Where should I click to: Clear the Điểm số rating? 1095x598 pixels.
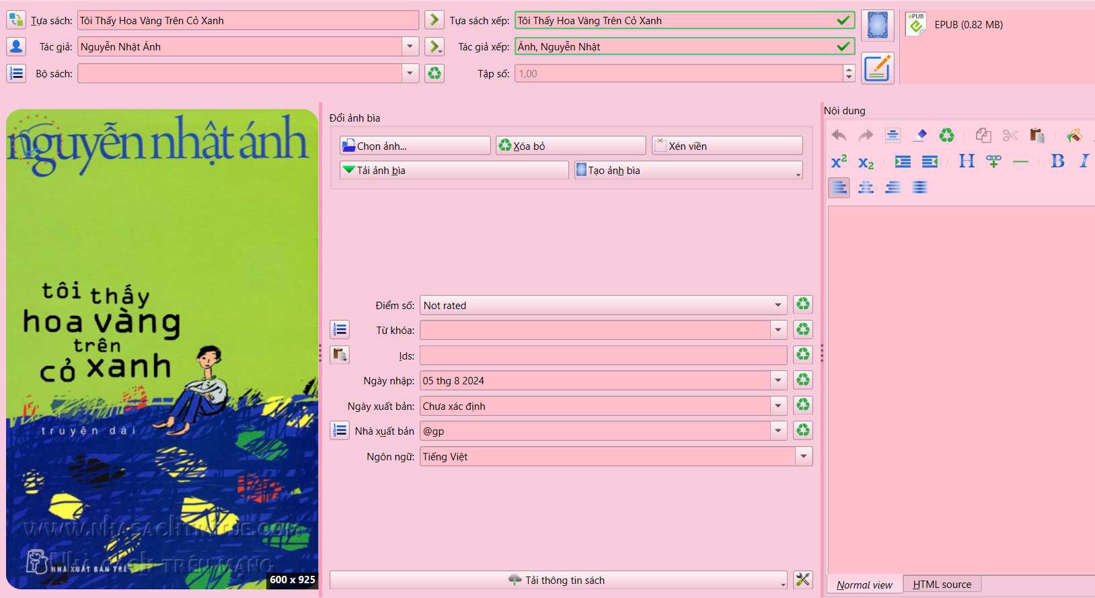tap(803, 304)
